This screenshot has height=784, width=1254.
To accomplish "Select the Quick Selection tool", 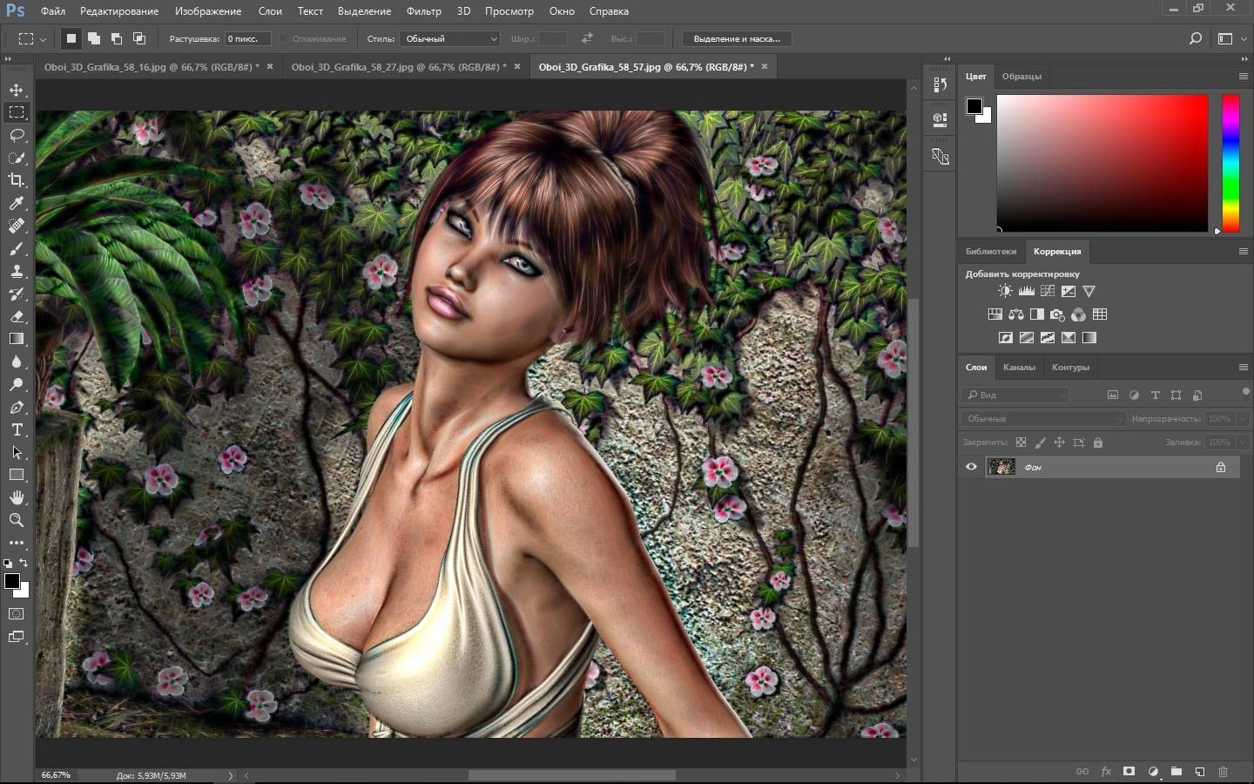I will (17, 158).
